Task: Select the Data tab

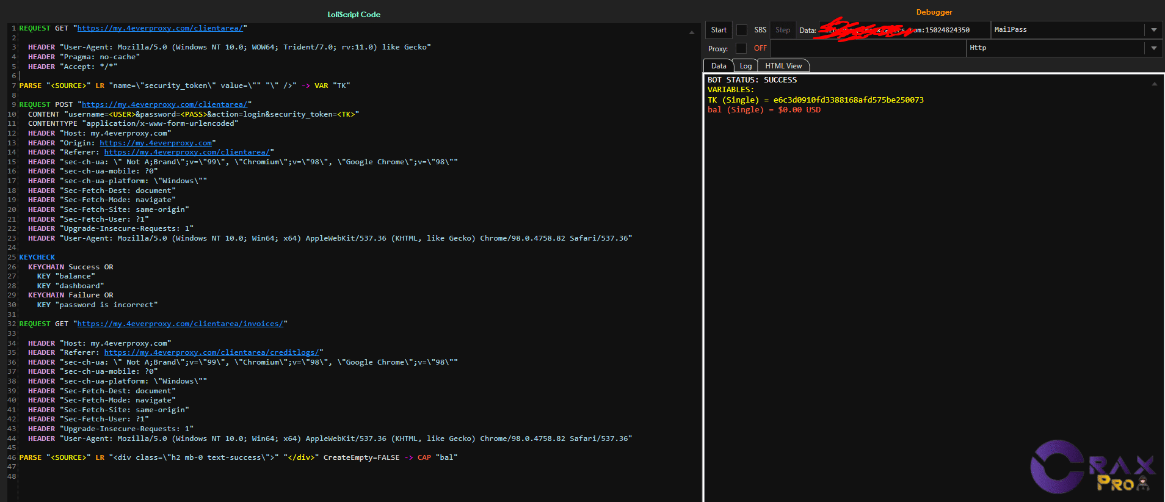Action: (x=719, y=66)
